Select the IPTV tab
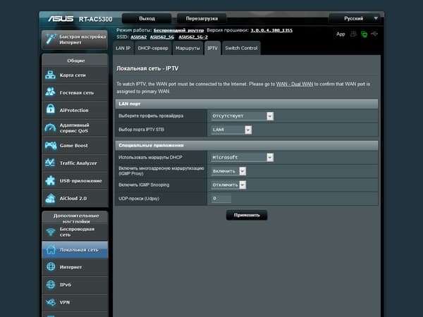Screen dimensions: 423x317 click(213, 48)
